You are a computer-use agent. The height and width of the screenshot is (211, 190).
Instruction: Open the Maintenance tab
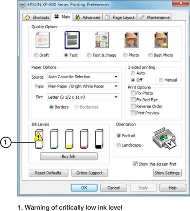tap(155, 18)
